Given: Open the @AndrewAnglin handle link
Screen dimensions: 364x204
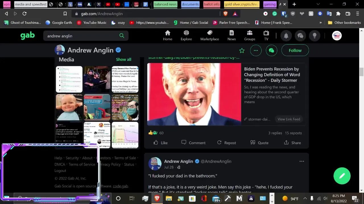Looking at the screenshot, I should pos(216,161).
